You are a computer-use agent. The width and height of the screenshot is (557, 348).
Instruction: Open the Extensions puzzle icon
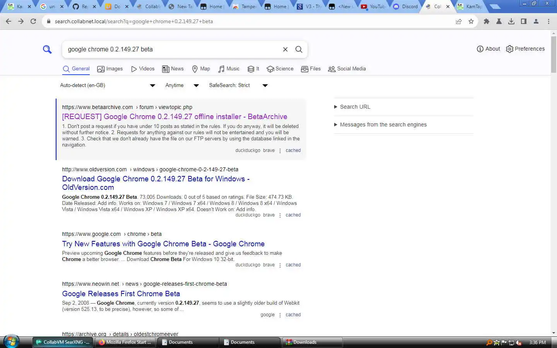tap(487, 21)
